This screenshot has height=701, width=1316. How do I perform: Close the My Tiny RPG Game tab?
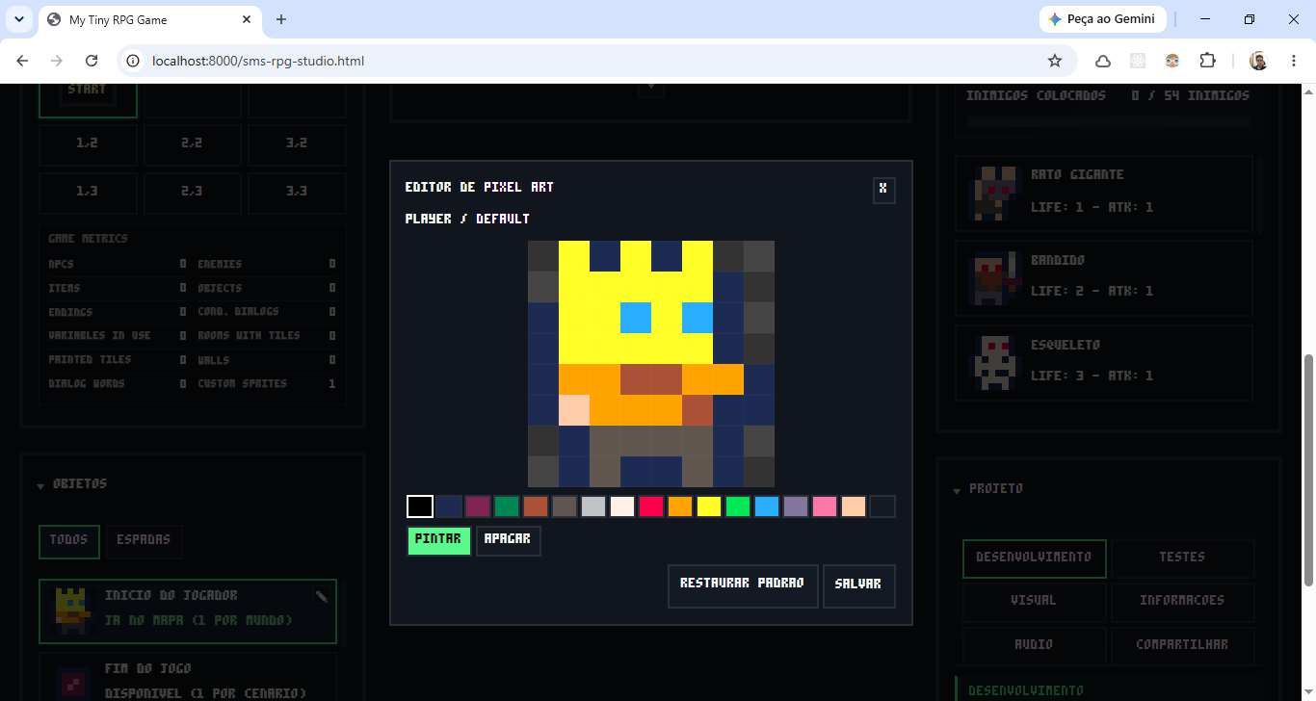coord(247,19)
